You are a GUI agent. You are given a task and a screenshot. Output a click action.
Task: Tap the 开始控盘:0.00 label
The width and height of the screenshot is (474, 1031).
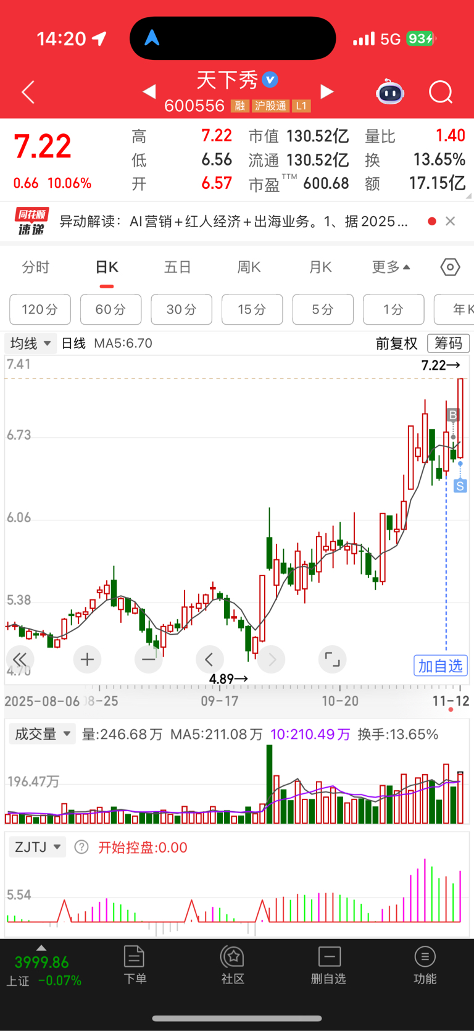pyautogui.click(x=143, y=848)
